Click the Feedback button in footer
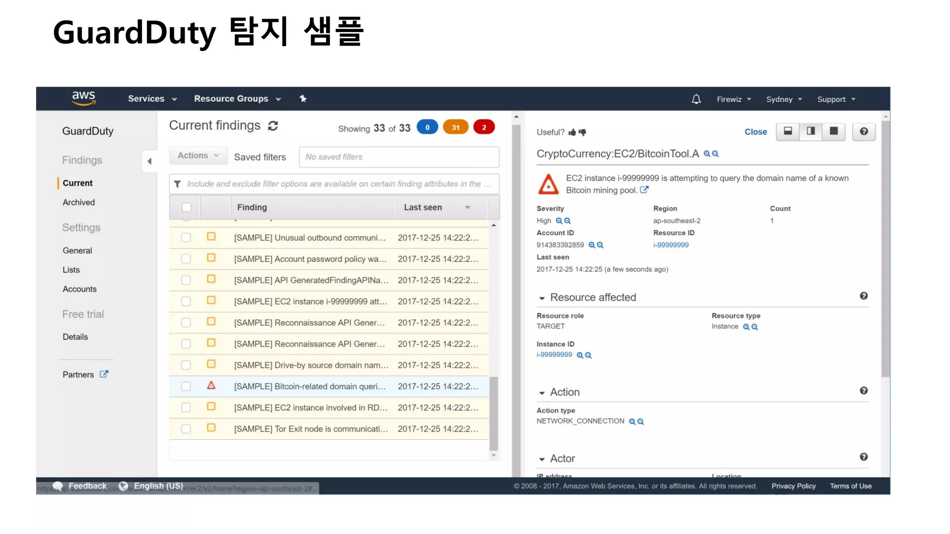 tap(80, 486)
